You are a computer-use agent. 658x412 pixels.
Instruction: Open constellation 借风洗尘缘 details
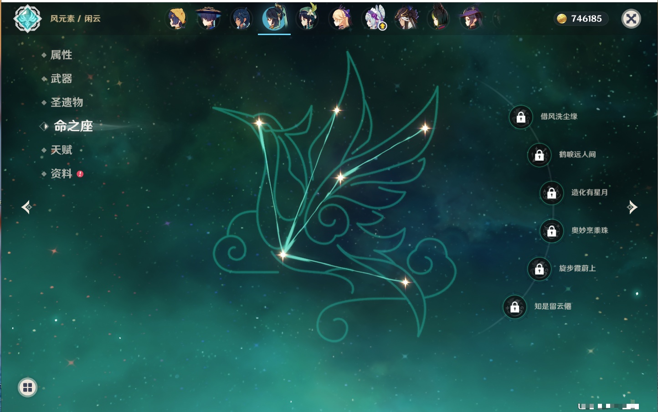click(x=559, y=117)
